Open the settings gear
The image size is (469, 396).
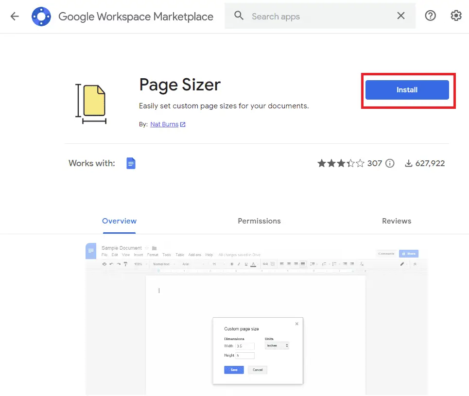[x=456, y=16]
